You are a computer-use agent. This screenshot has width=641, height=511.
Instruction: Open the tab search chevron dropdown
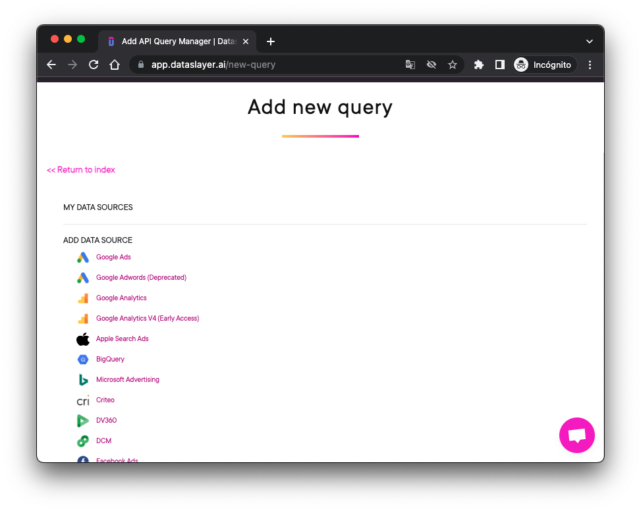(x=589, y=41)
